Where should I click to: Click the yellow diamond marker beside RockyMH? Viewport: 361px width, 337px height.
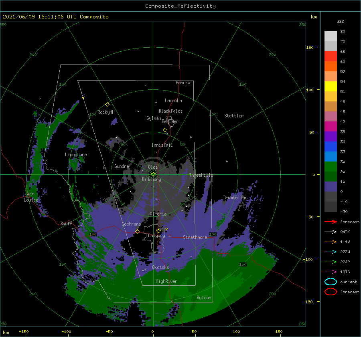[x=107, y=105]
